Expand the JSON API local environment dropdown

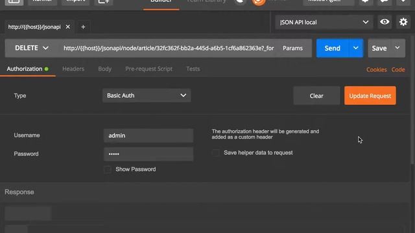pyautogui.click(x=324, y=22)
